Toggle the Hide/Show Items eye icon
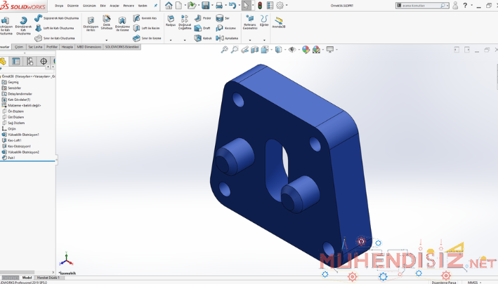 [x=291, y=50]
